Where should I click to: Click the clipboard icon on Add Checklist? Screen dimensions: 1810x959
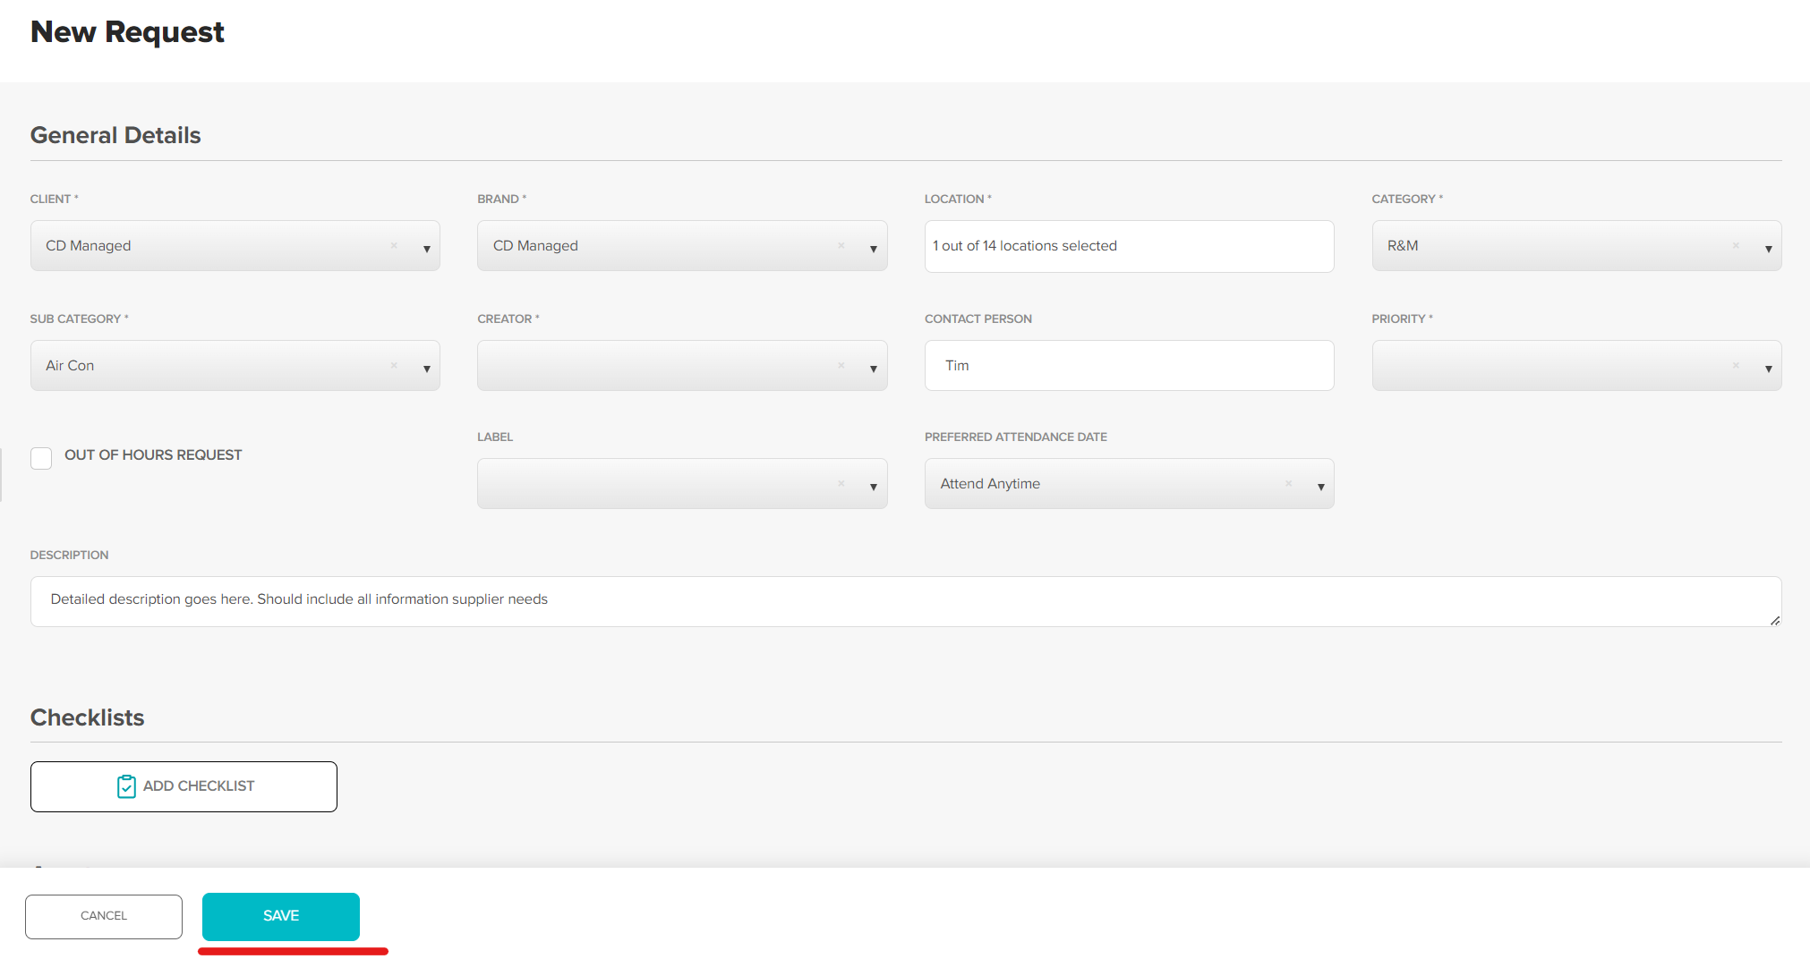pyautogui.click(x=126, y=786)
